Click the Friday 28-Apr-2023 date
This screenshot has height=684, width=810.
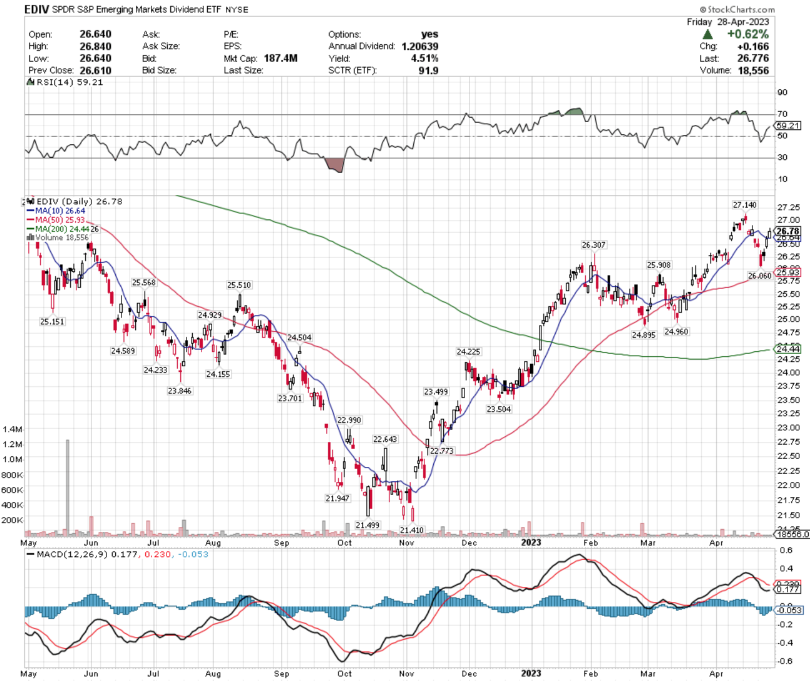[x=728, y=22]
